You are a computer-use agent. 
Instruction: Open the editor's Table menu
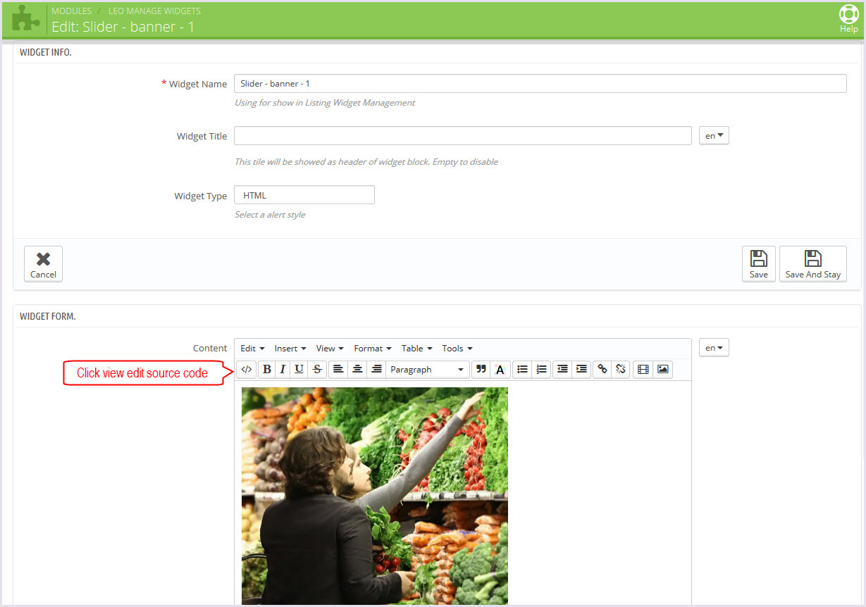(417, 349)
